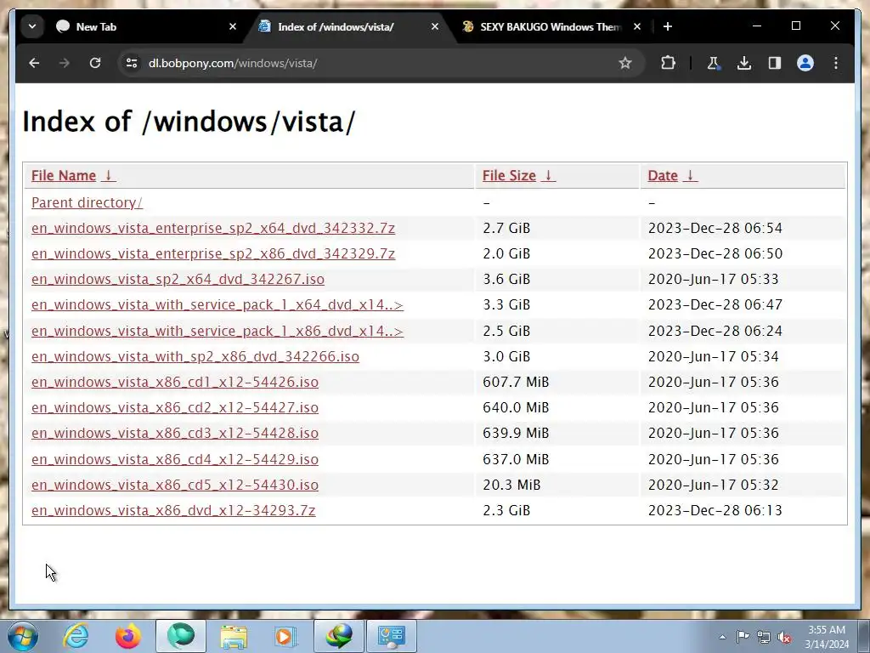Open the Parent directory link
The height and width of the screenshot is (653, 870).
click(88, 202)
